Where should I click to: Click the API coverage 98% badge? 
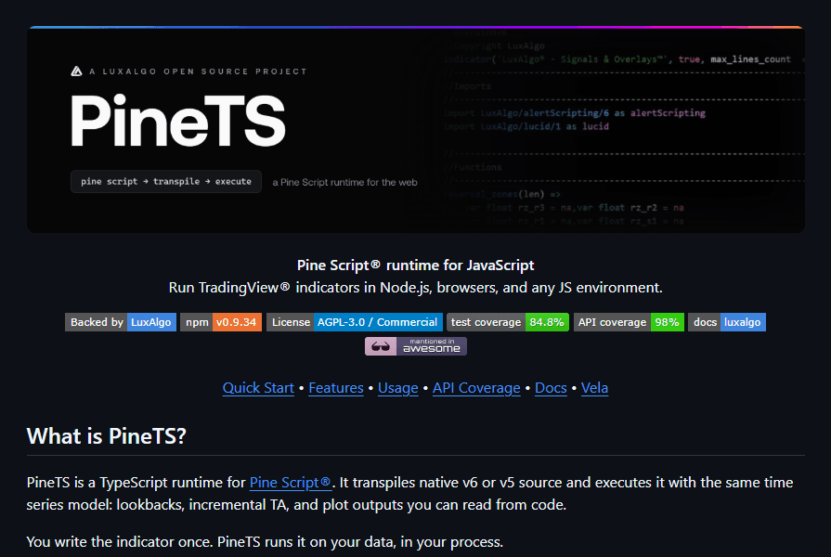coord(629,322)
